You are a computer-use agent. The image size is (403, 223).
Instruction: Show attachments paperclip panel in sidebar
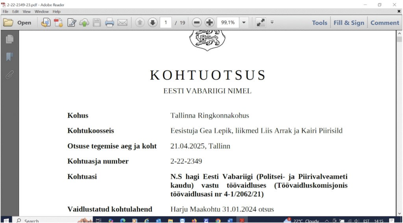point(9,75)
